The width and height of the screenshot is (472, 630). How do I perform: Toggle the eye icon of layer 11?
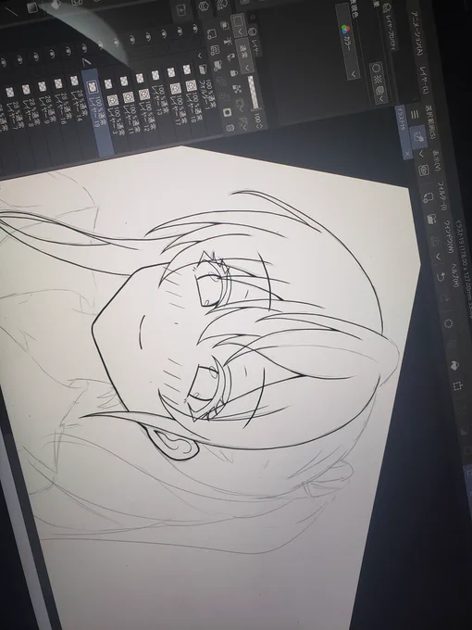(x=117, y=43)
